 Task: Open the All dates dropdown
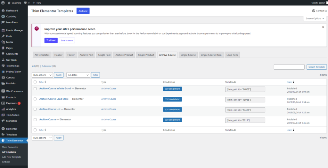(78, 75)
